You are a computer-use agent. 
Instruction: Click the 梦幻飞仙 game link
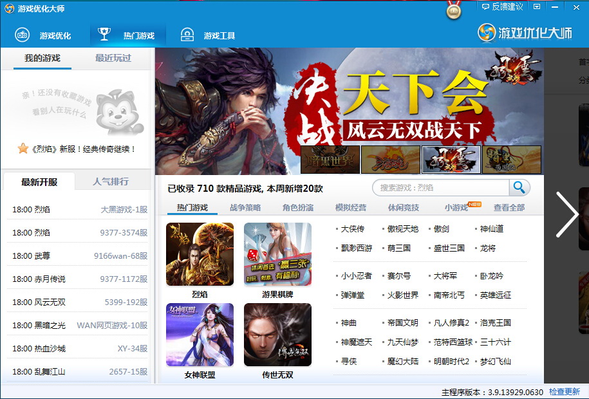[496, 362]
